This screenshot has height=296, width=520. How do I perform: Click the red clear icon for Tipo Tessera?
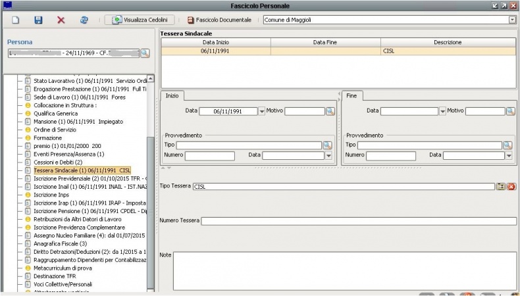point(511,187)
